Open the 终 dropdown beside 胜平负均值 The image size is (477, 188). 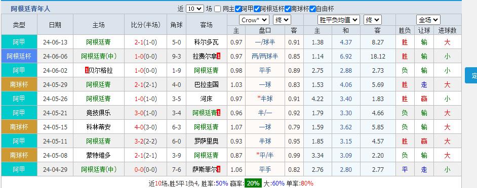pyautogui.click(x=373, y=20)
